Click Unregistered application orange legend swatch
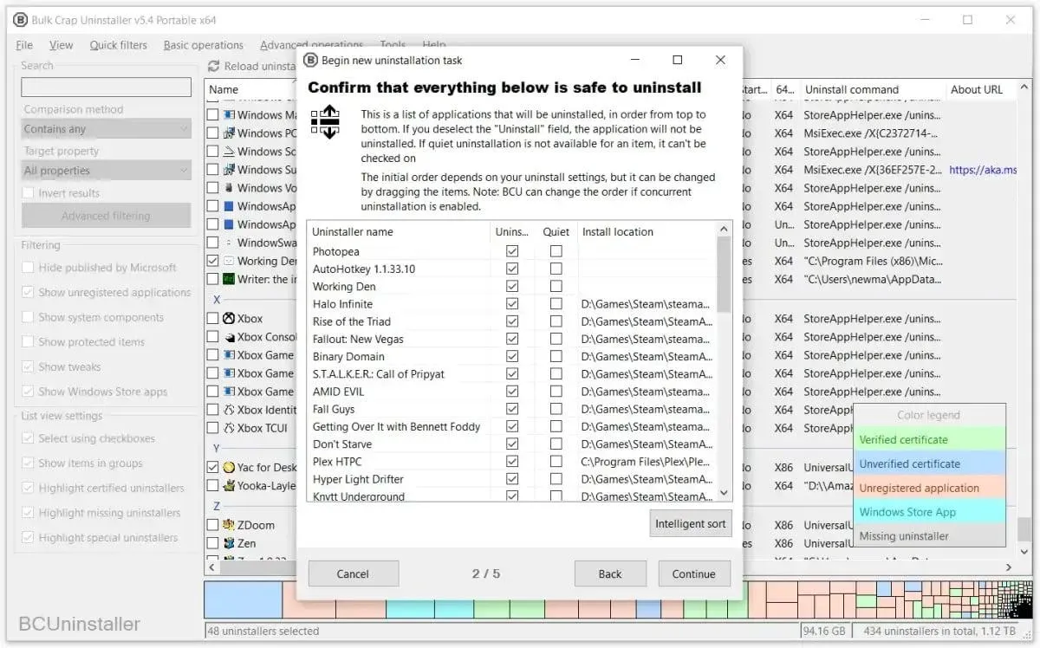The width and height of the screenshot is (1040, 648). [x=929, y=488]
